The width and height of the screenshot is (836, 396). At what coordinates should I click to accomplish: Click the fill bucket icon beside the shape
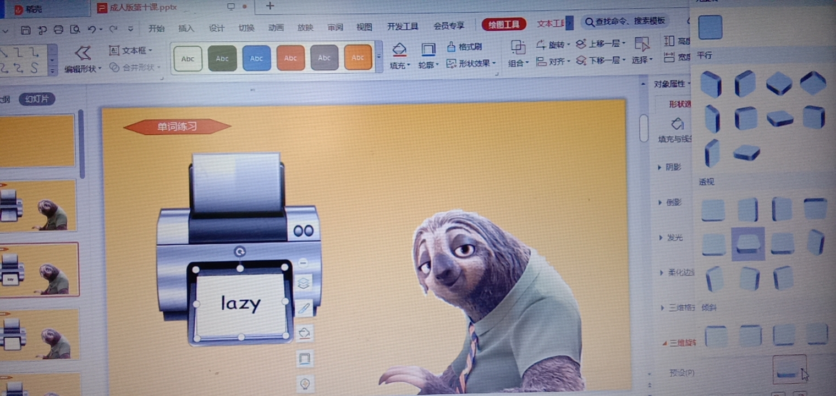point(304,333)
